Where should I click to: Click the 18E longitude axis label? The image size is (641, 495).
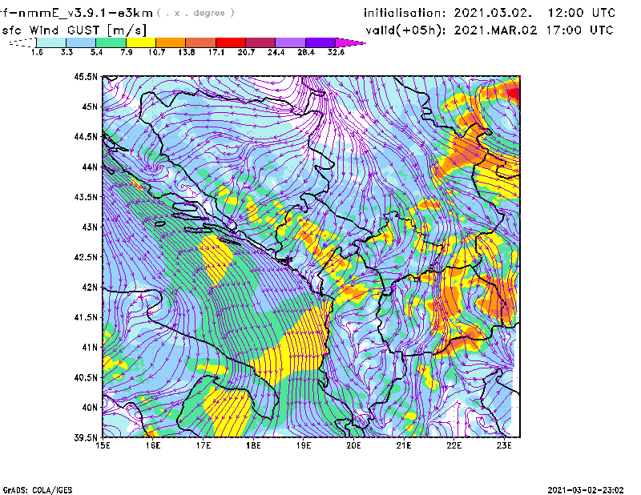(x=253, y=445)
